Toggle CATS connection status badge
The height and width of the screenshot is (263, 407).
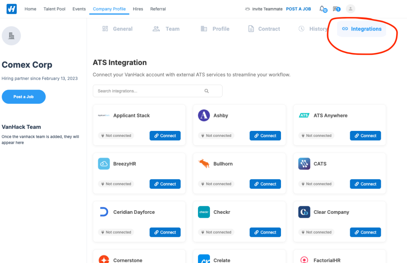(x=316, y=184)
